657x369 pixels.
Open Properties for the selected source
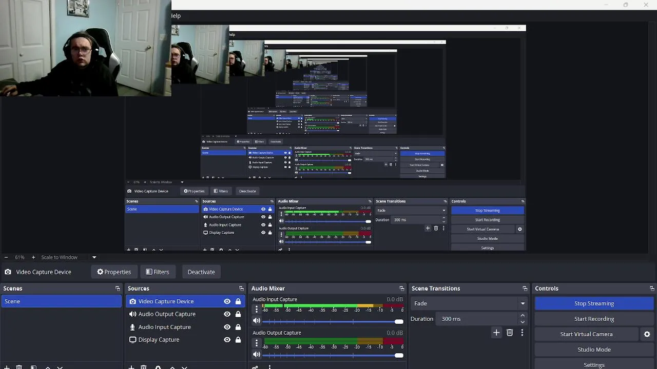click(x=114, y=272)
